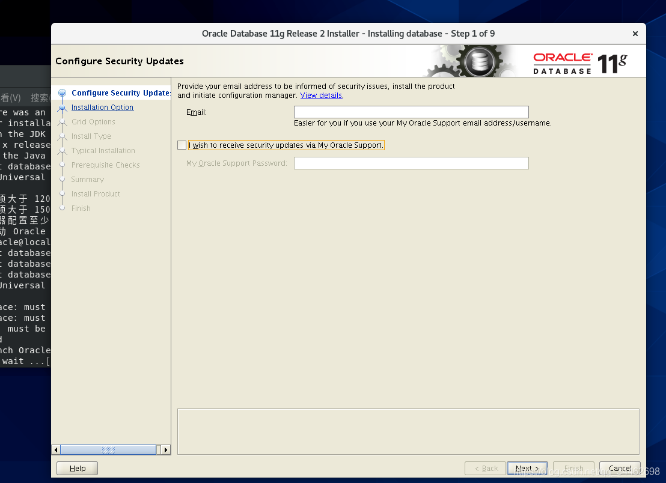Click the Install Type step
666x483 pixels.
click(91, 136)
